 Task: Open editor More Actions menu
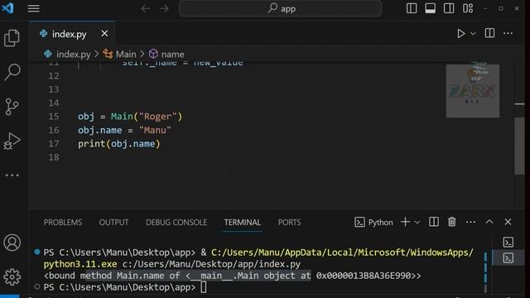coord(508,33)
